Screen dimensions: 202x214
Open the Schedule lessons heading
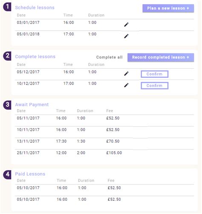click(35, 8)
